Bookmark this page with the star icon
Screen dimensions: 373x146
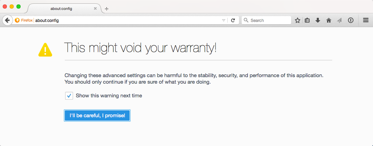click(x=297, y=21)
